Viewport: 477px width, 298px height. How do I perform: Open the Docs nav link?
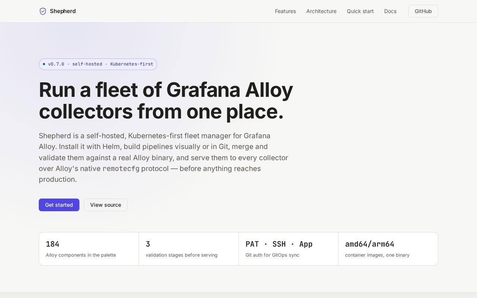tap(390, 11)
